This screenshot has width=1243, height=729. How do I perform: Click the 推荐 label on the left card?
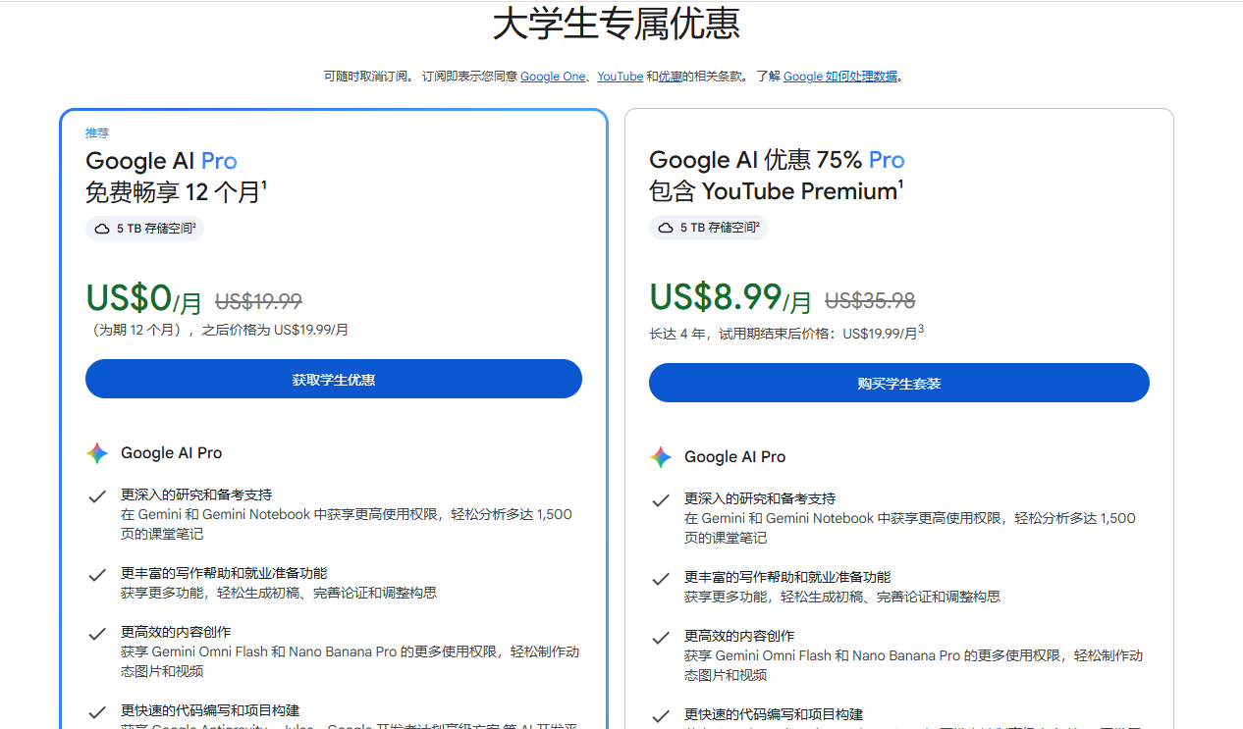click(x=97, y=133)
